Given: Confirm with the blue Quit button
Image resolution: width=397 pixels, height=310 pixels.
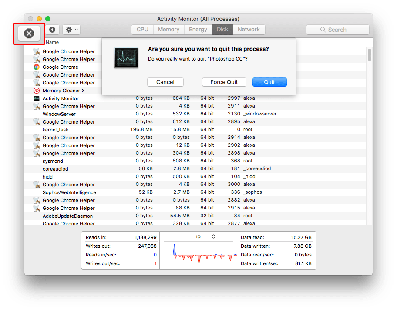Looking at the screenshot, I should [269, 82].
